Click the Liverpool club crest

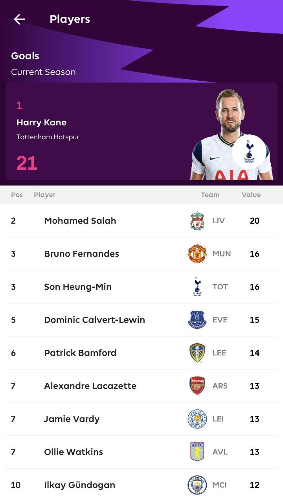pyautogui.click(x=197, y=221)
